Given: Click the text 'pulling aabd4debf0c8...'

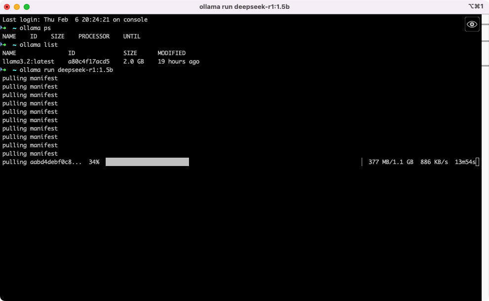Looking at the screenshot, I should click(x=42, y=162).
